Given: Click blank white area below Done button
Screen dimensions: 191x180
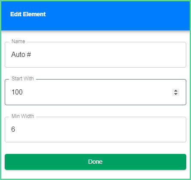Looking at the screenshot, I should click(95, 174).
